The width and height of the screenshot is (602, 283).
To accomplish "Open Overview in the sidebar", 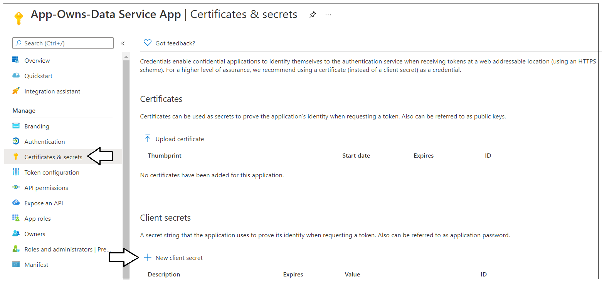I will pyautogui.click(x=37, y=60).
